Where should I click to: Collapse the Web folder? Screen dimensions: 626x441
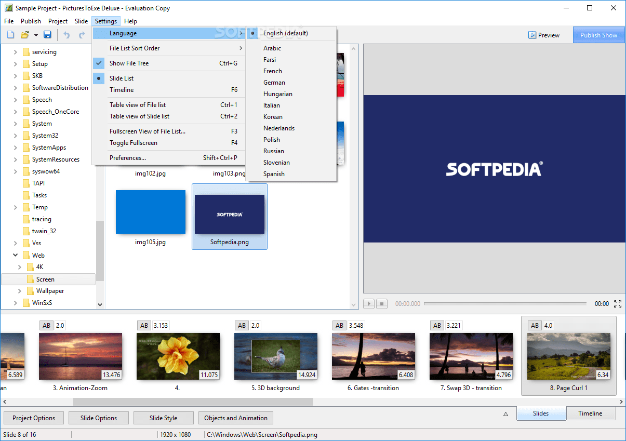15,255
